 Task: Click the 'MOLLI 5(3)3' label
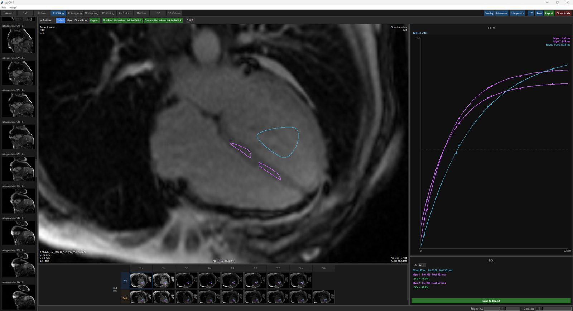click(x=420, y=33)
